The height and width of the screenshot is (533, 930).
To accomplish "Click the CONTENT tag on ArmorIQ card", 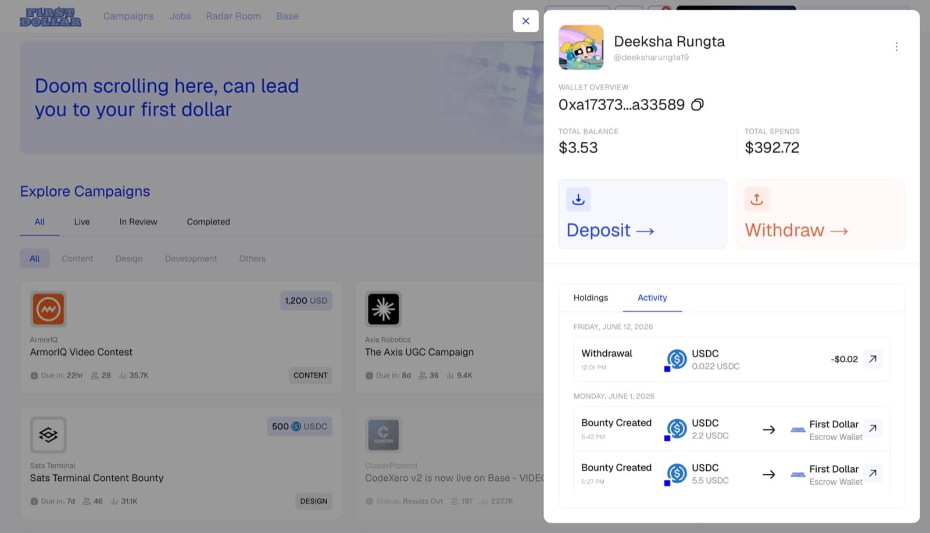I will point(310,375).
